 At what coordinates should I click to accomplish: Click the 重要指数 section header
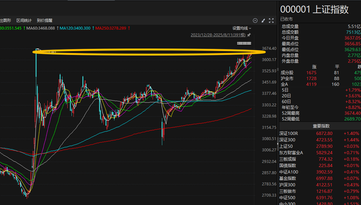[321, 126]
